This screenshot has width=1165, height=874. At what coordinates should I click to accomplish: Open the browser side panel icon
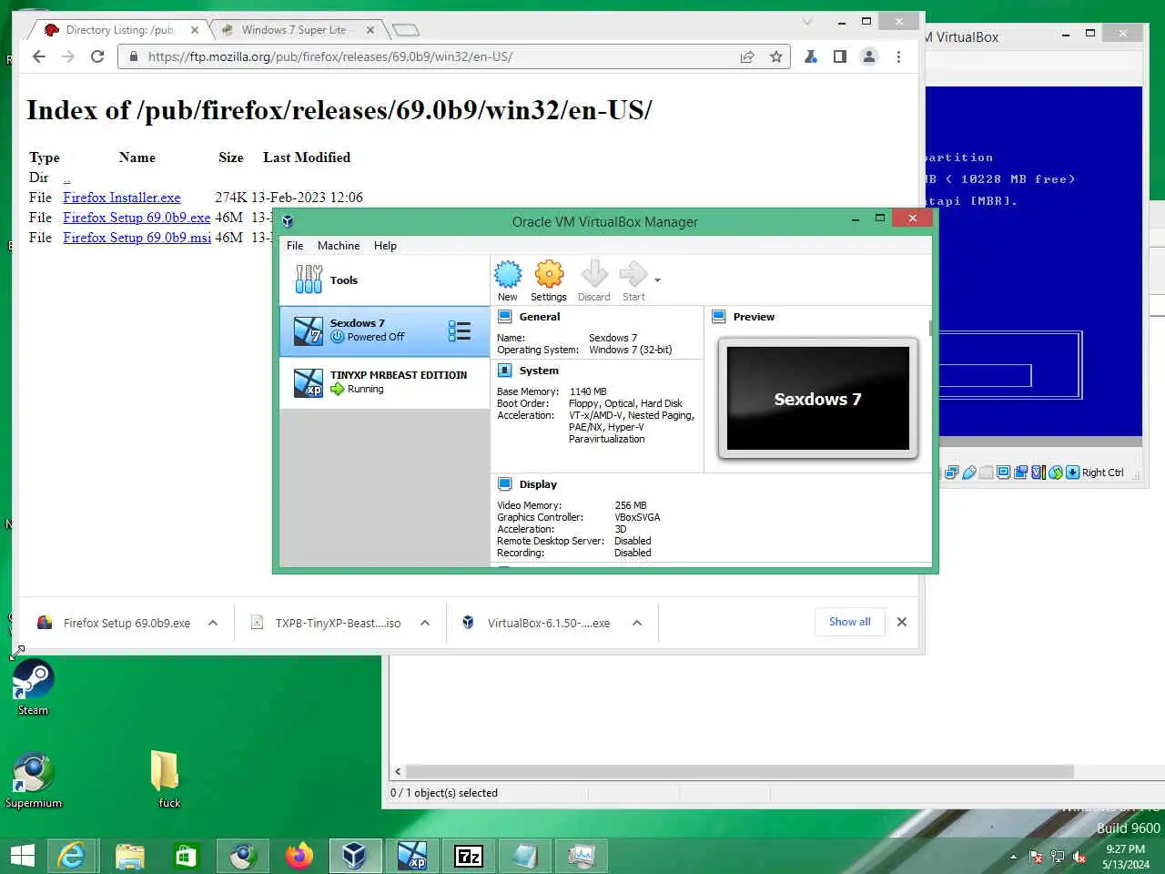click(840, 56)
